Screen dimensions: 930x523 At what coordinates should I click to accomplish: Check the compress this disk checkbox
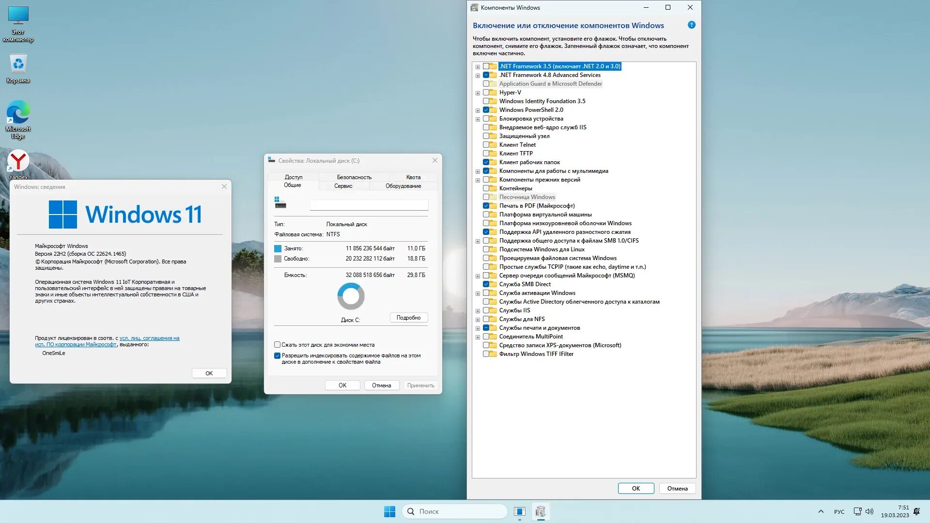tap(277, 345)
